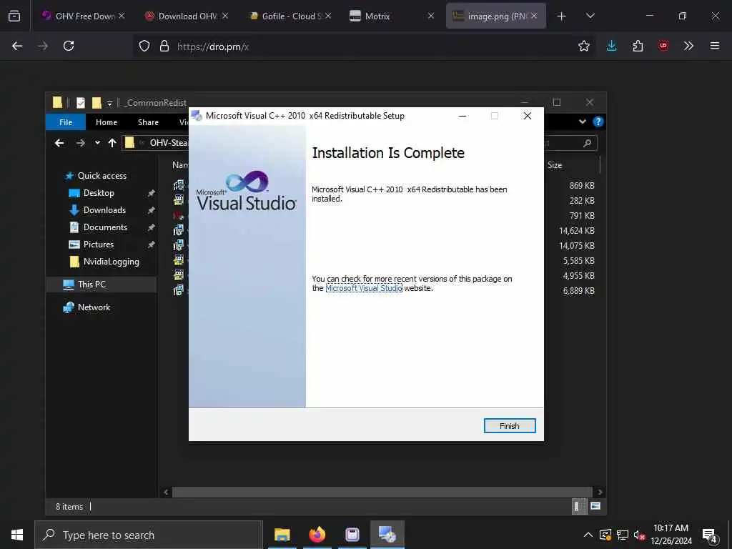Image resolution: width=732 pixels, height=549 pixels.
Task: Open Desktop in the navigation pane
Action: (99, 193)
